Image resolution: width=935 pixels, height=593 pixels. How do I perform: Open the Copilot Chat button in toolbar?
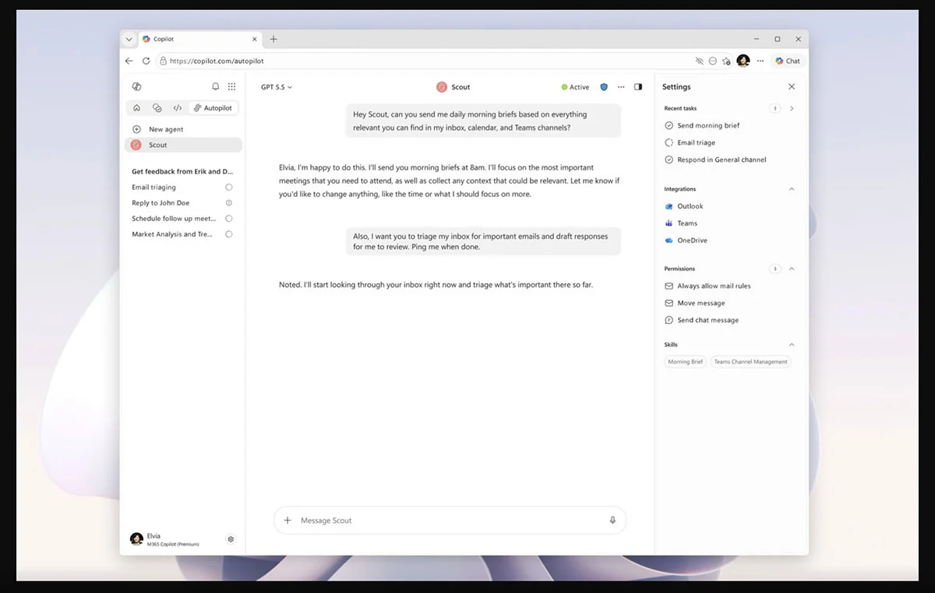pos(788,61)
